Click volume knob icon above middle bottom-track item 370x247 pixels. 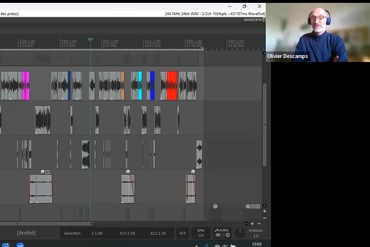pyautogui.click(x=128, y=172)
